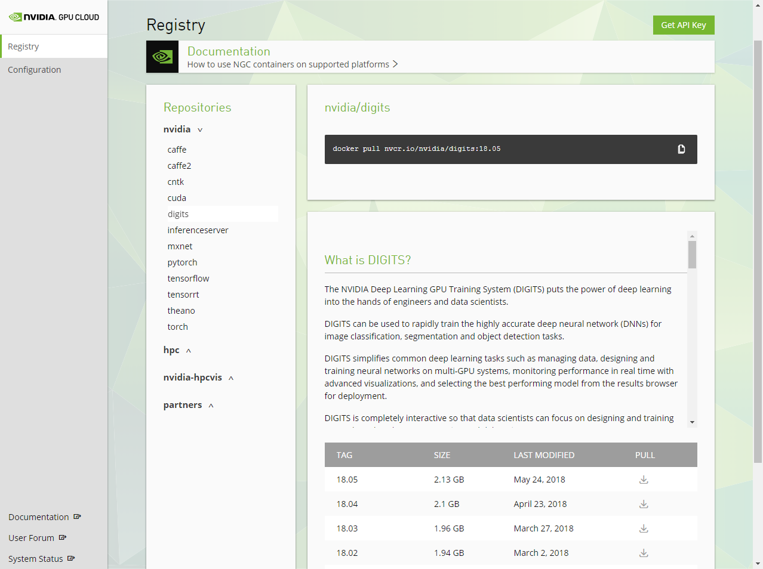
Task: Select the mxnet repository
Action: coord(180,246)
